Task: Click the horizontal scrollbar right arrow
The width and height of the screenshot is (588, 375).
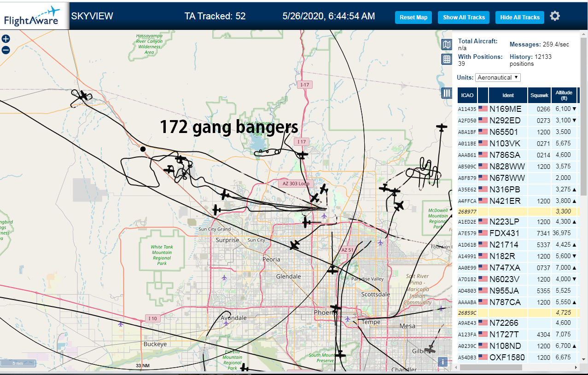Action: point(576,368)
